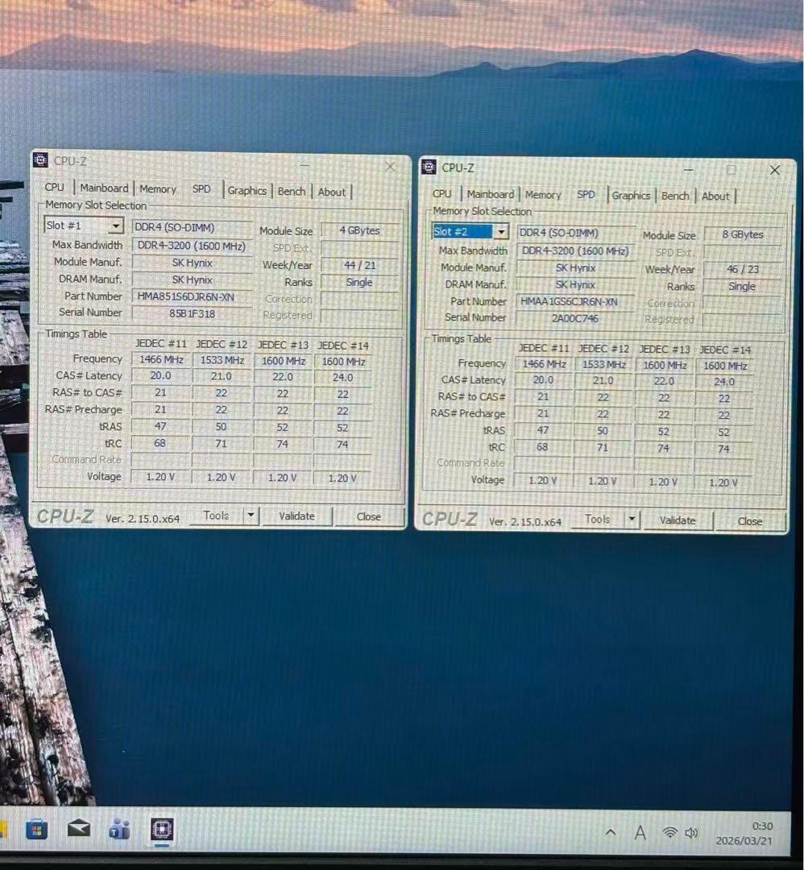Click the CPU-Z icon in taskbar
Image resolution: width=804 pixels, height=870 pixels.
coord(162,830)
